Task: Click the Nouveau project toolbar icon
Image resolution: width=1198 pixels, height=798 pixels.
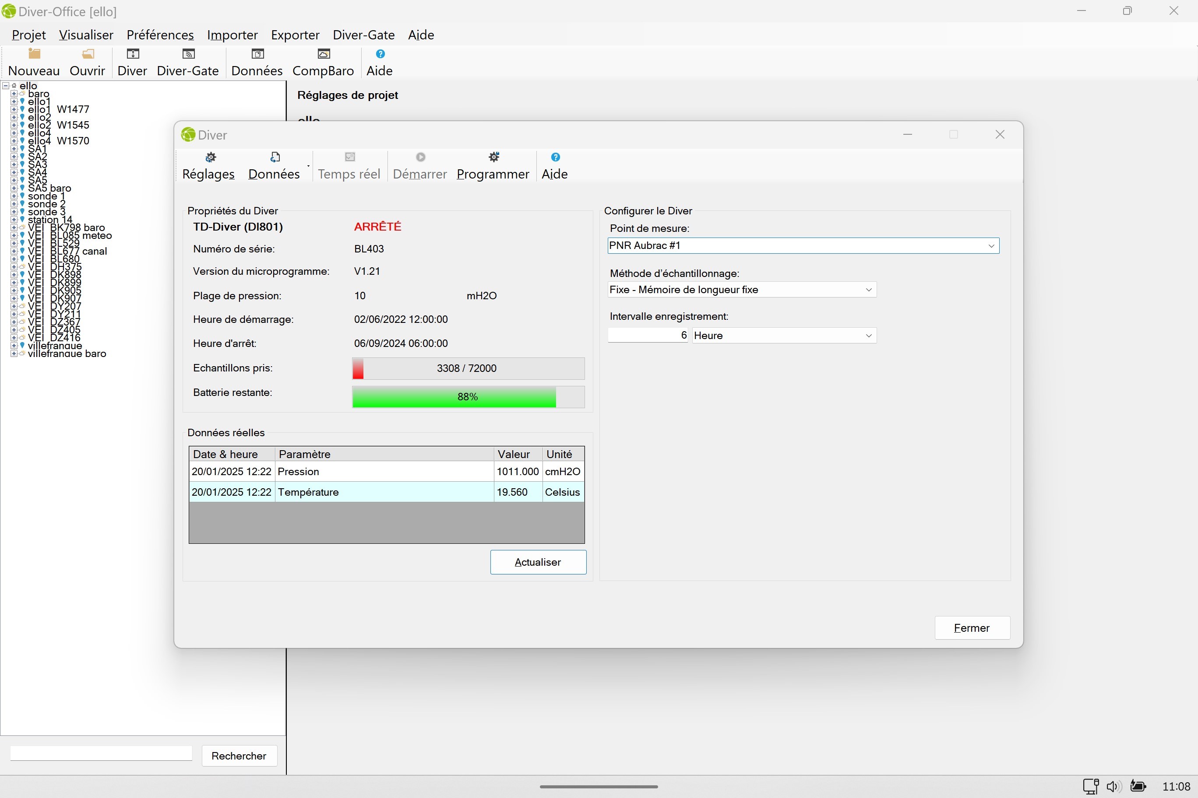Action: tap(34, 62)
